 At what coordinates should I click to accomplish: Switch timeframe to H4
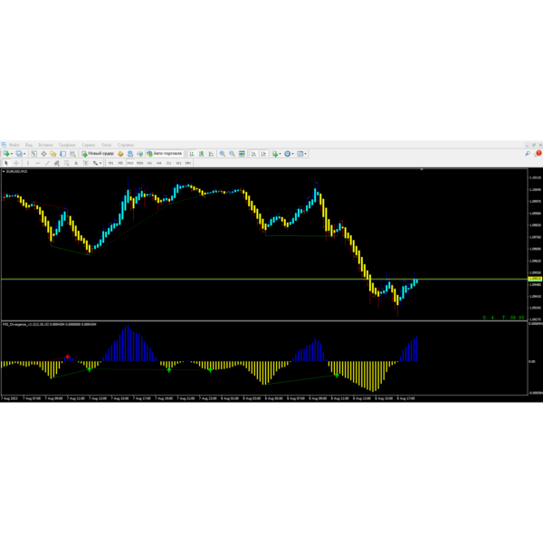[159, 163]
